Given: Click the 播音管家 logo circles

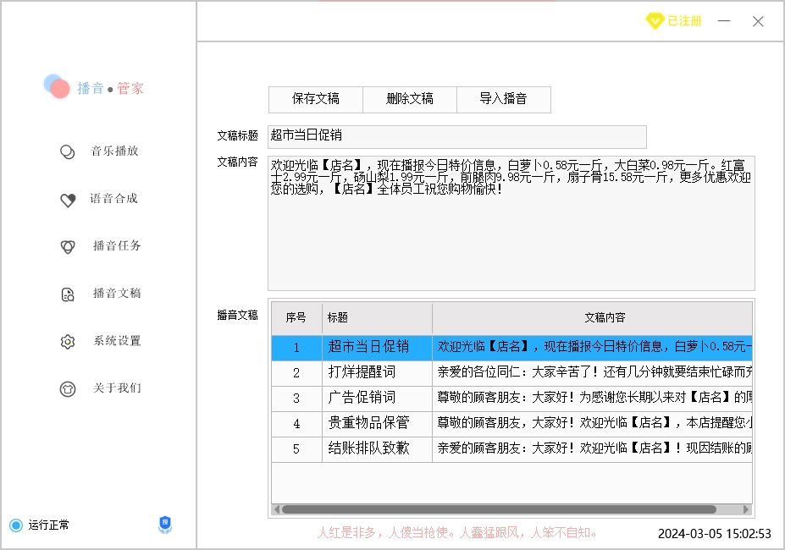Looking at the screenshot, I should (x=57, y=86).
